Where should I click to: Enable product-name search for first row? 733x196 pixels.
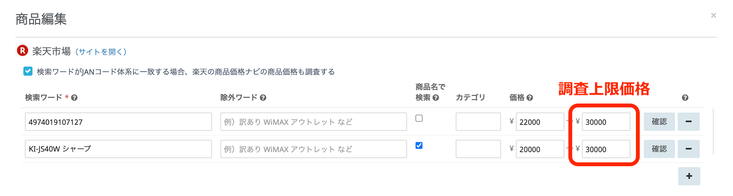coord(419,118)
